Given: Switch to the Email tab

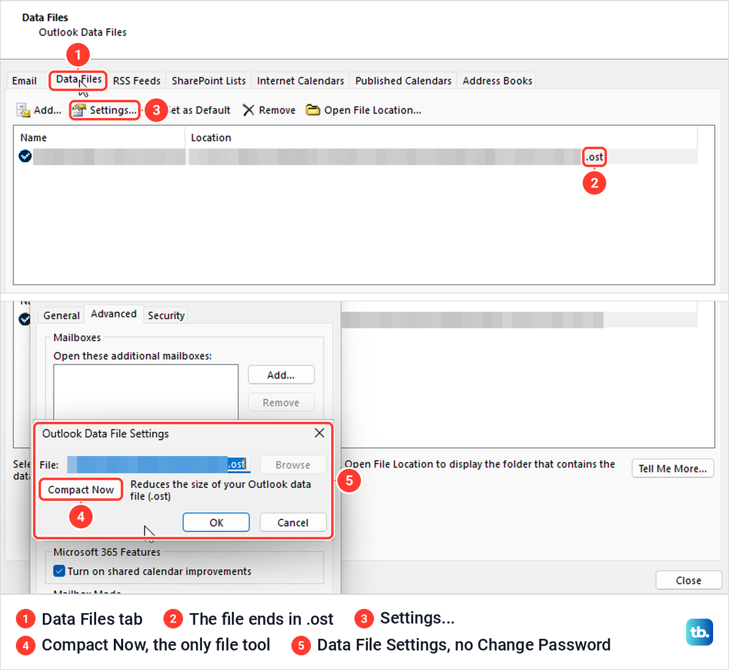Looking at the screenshot, I should 24,81.
